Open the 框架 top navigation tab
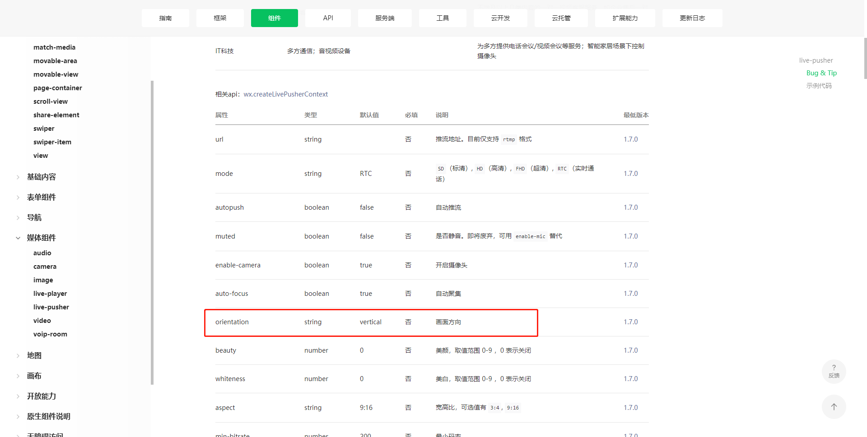867x437 pixels. (x=220, y=18)
